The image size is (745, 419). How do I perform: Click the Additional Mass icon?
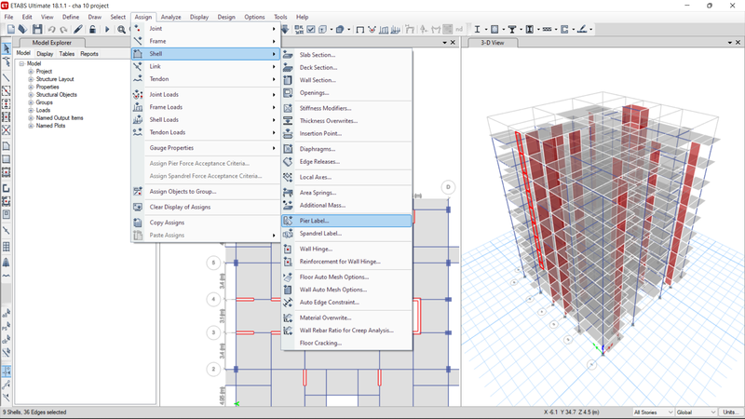(x=288, y=205)
